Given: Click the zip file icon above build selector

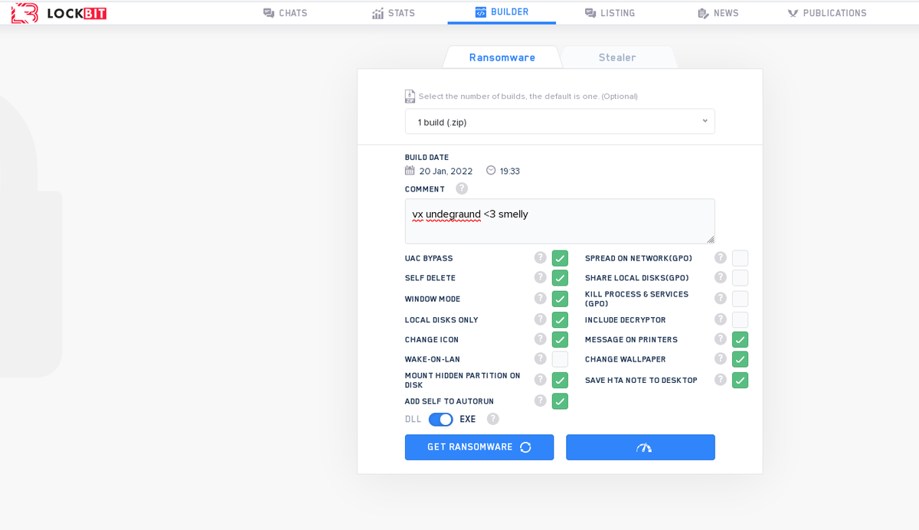Looking at the screenshot, I should pyautogui.click(x=410, y=97).
